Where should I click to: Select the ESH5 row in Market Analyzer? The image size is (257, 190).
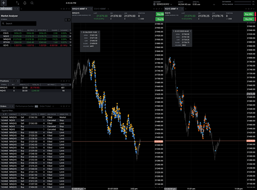pos(36,33)
